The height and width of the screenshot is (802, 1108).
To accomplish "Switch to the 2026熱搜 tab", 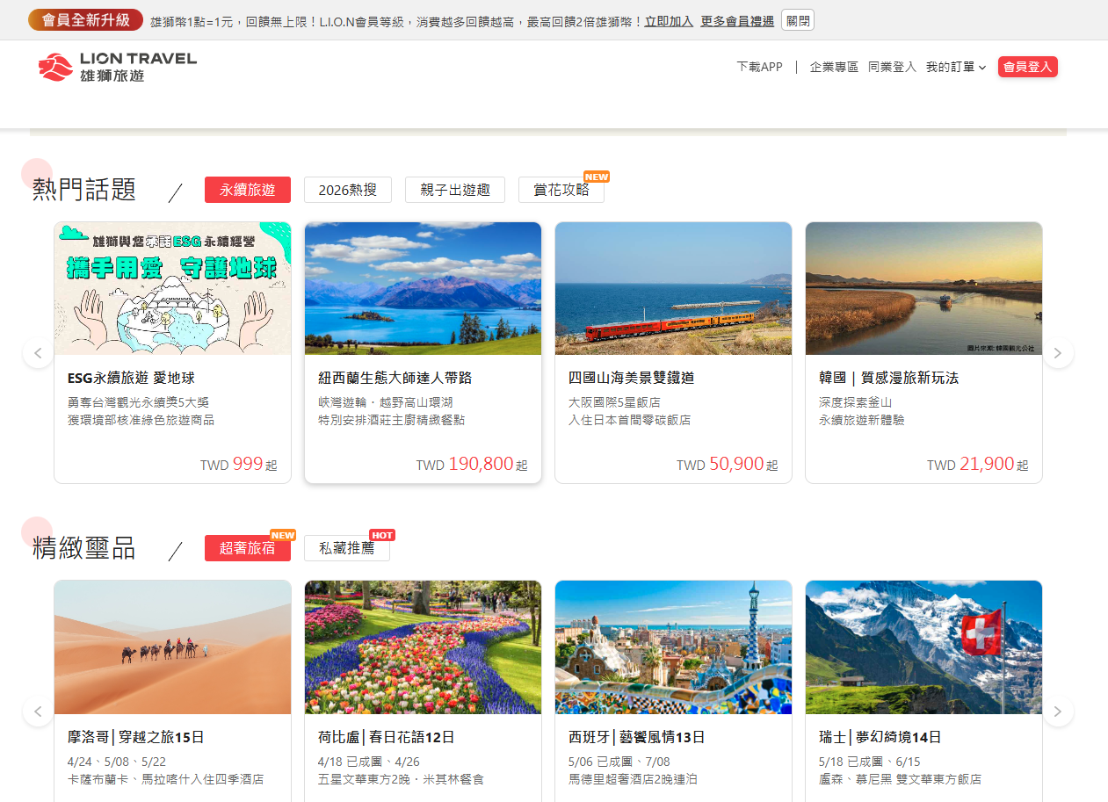I will point(347,190).
